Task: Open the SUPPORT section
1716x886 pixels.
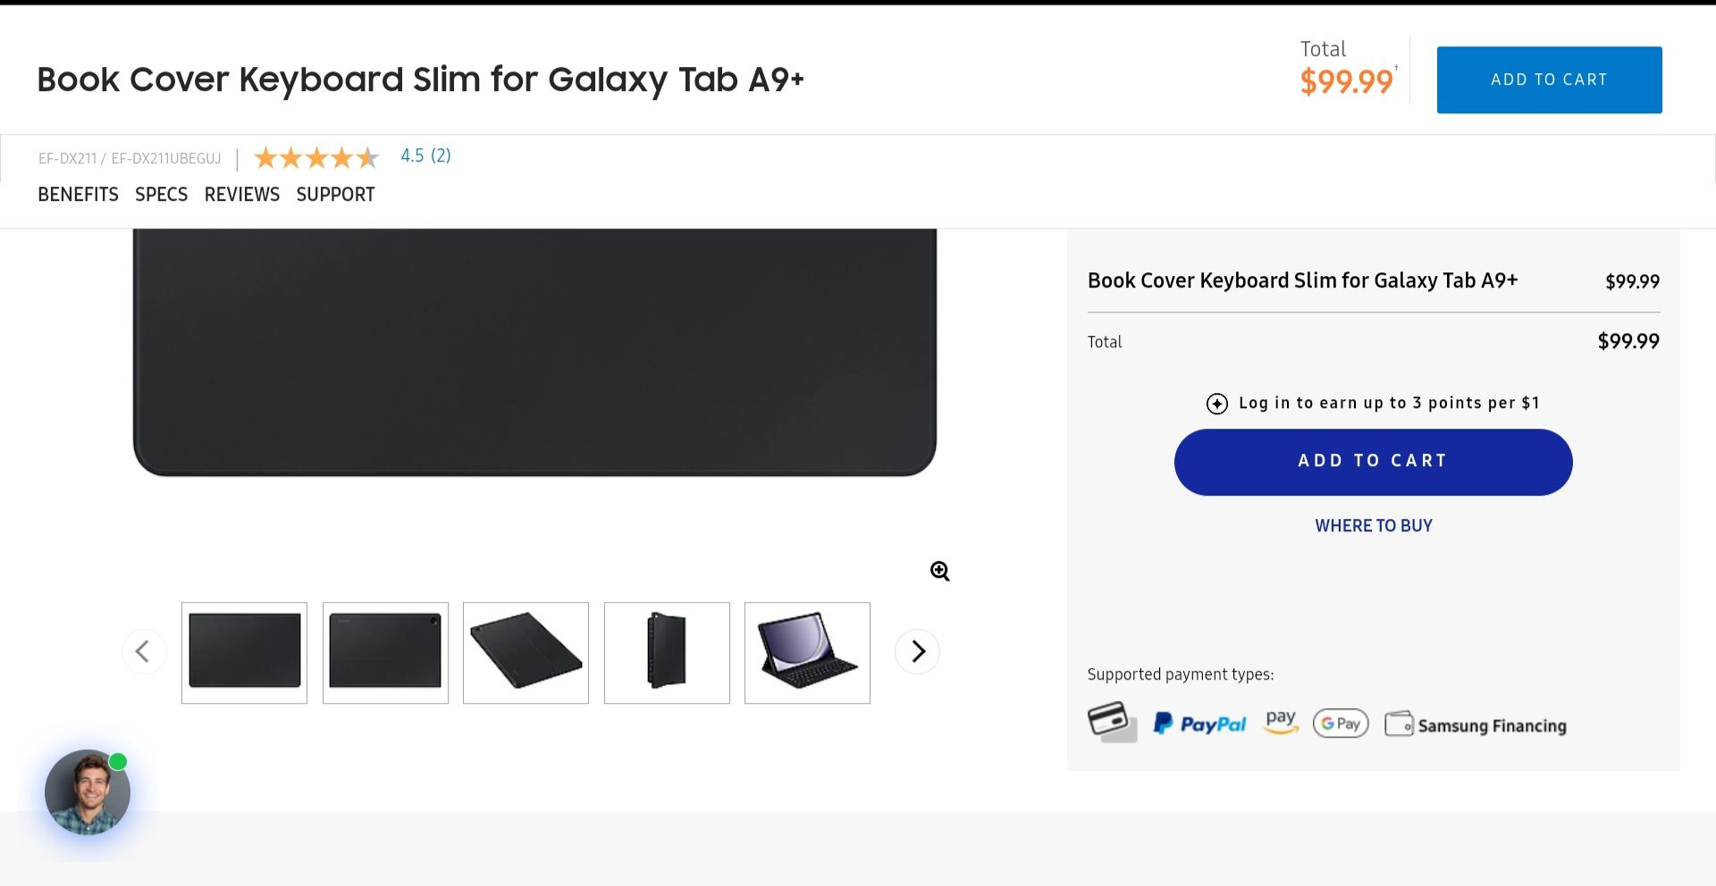Action: (x=335, y=195)
